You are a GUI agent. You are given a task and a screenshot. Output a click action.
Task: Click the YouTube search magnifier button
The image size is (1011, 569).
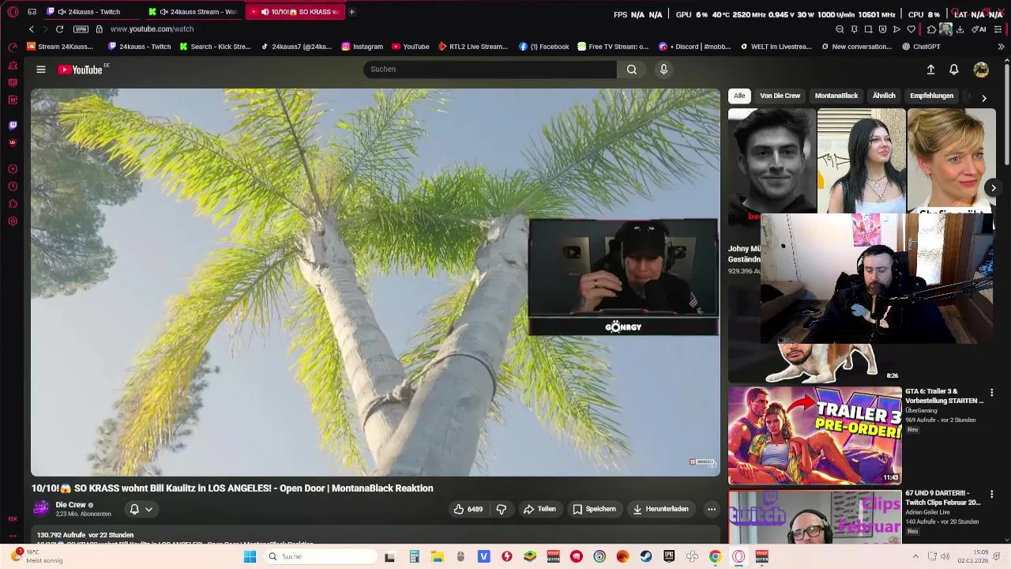click(x=632, y=70)
